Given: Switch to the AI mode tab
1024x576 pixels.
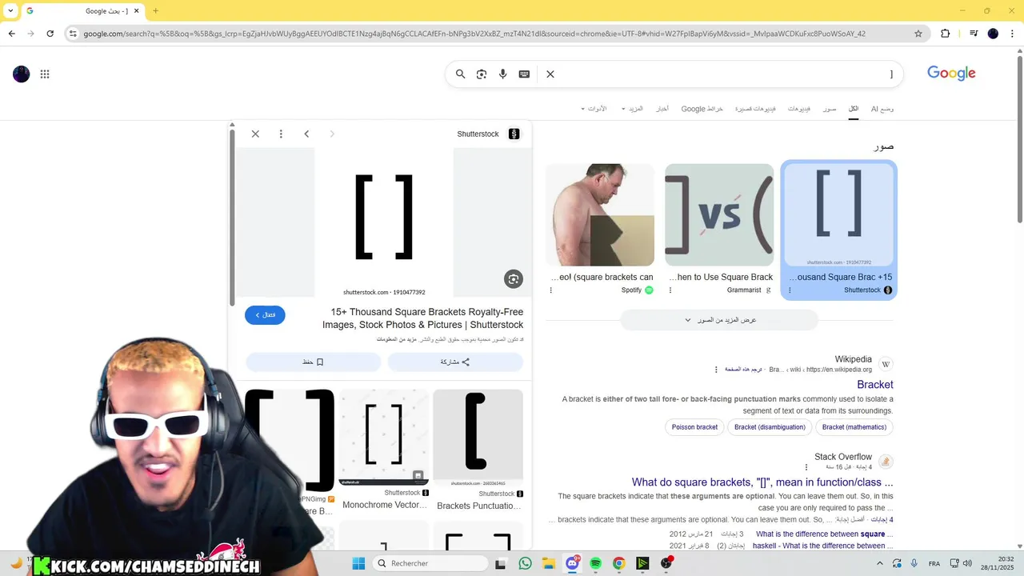Looking at the screenshot, I should coord(882,109).
